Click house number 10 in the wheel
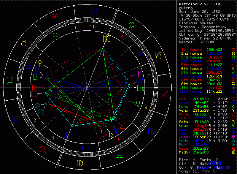Viewport: 237px width, 174px height. (92, 27)
